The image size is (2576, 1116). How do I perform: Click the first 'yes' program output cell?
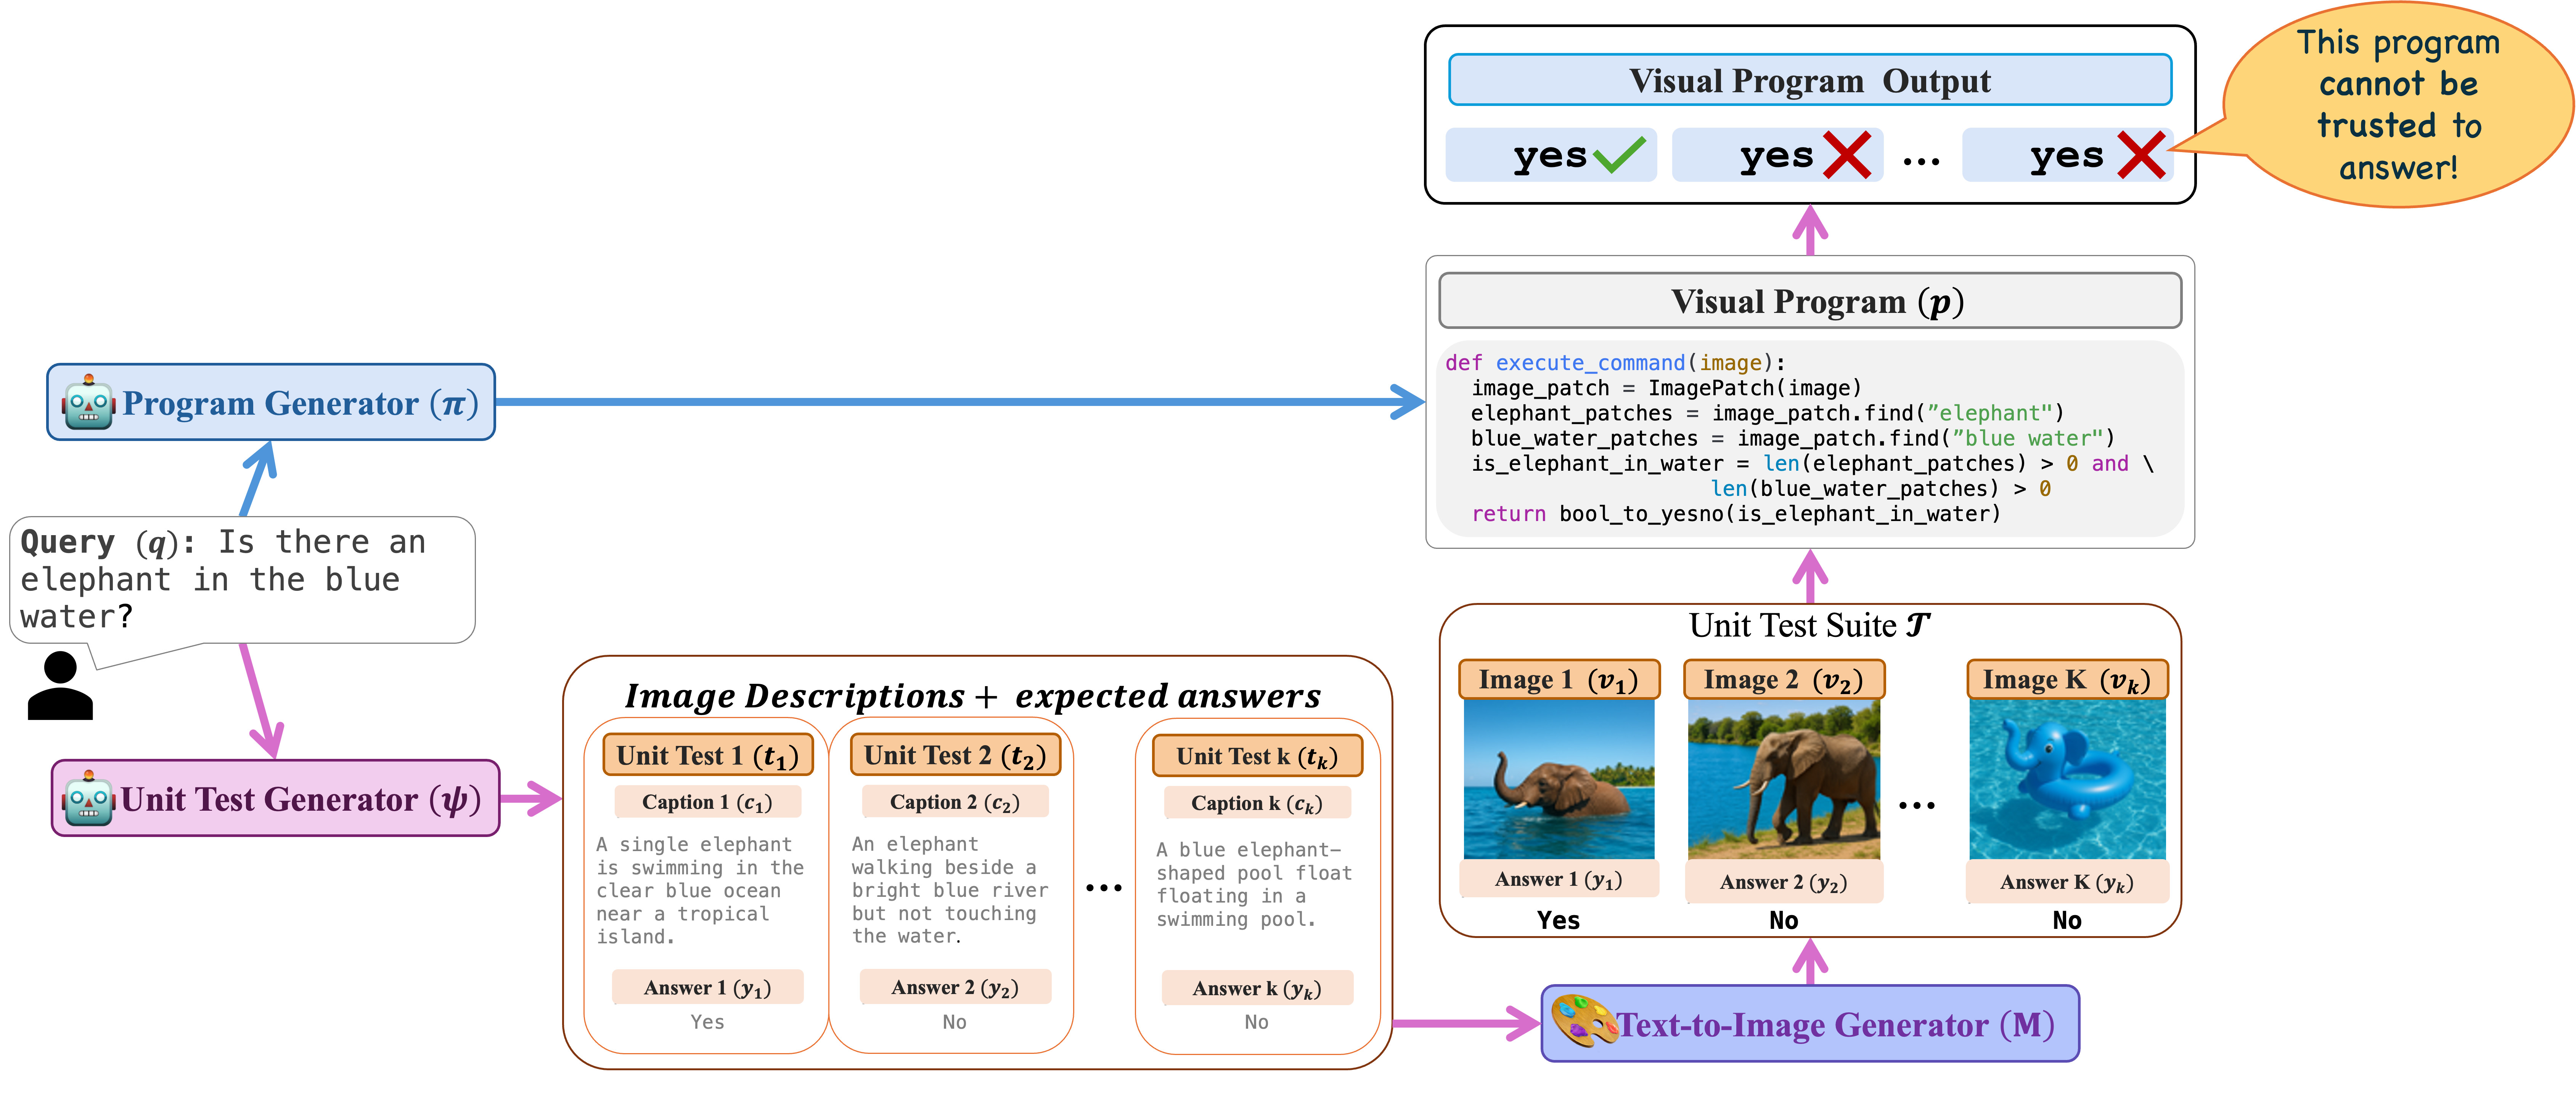[x=1551, y=155]
